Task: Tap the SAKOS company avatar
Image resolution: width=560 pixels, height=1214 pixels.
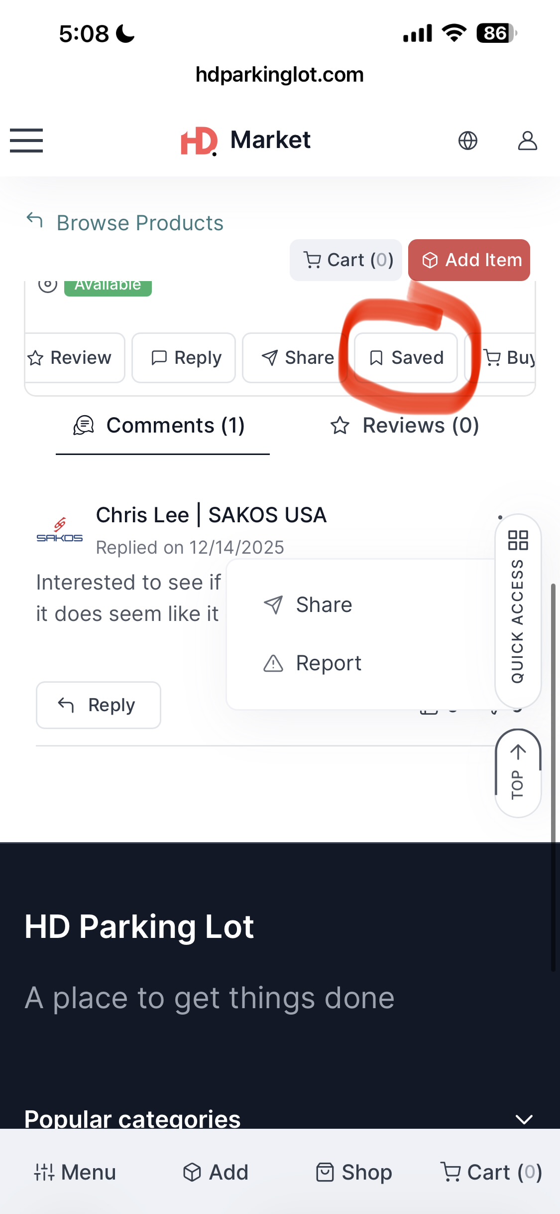Action: [60, 531]
